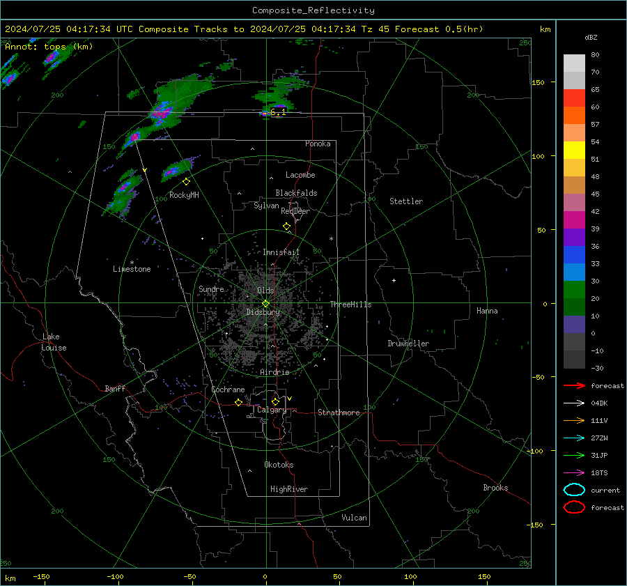Click the Hanna label
The image size is (627, 586).
pos(487,311)
